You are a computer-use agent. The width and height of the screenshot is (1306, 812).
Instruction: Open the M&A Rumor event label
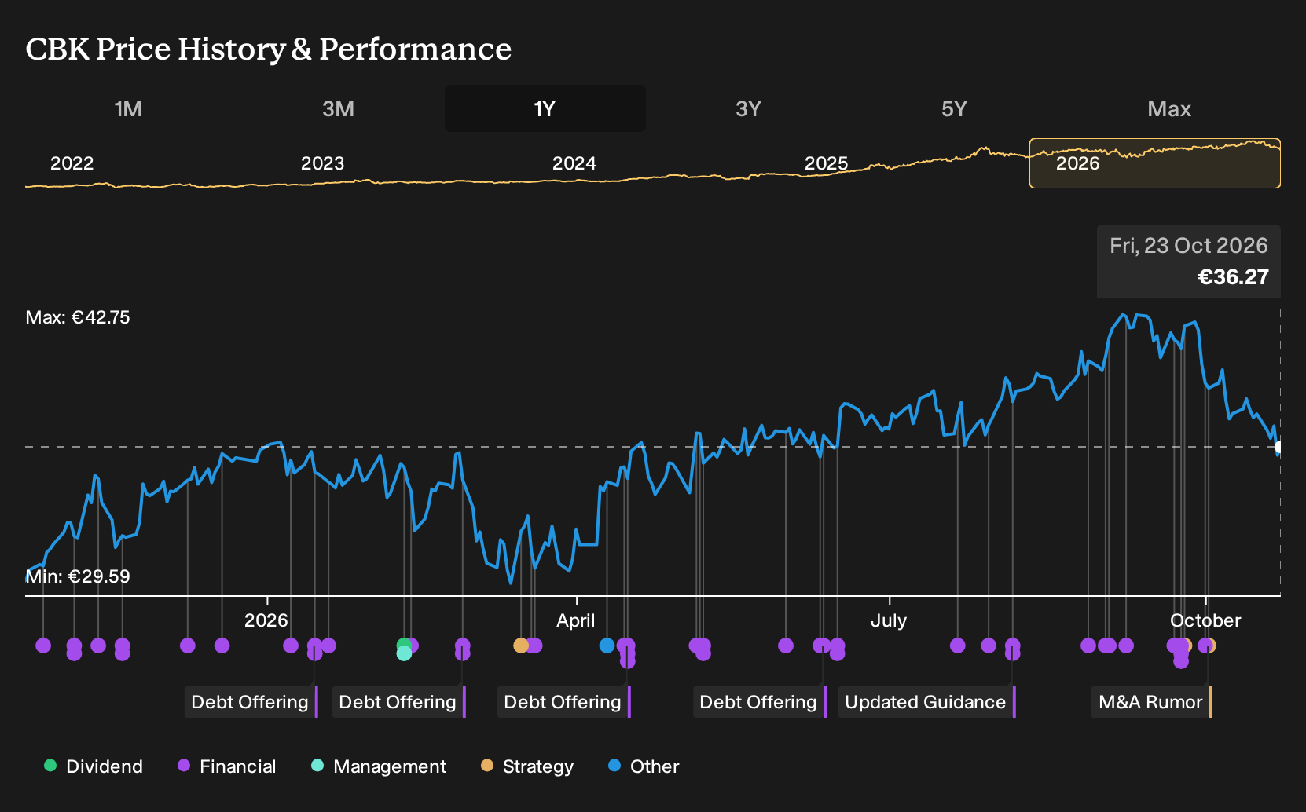click(1150, 702)
